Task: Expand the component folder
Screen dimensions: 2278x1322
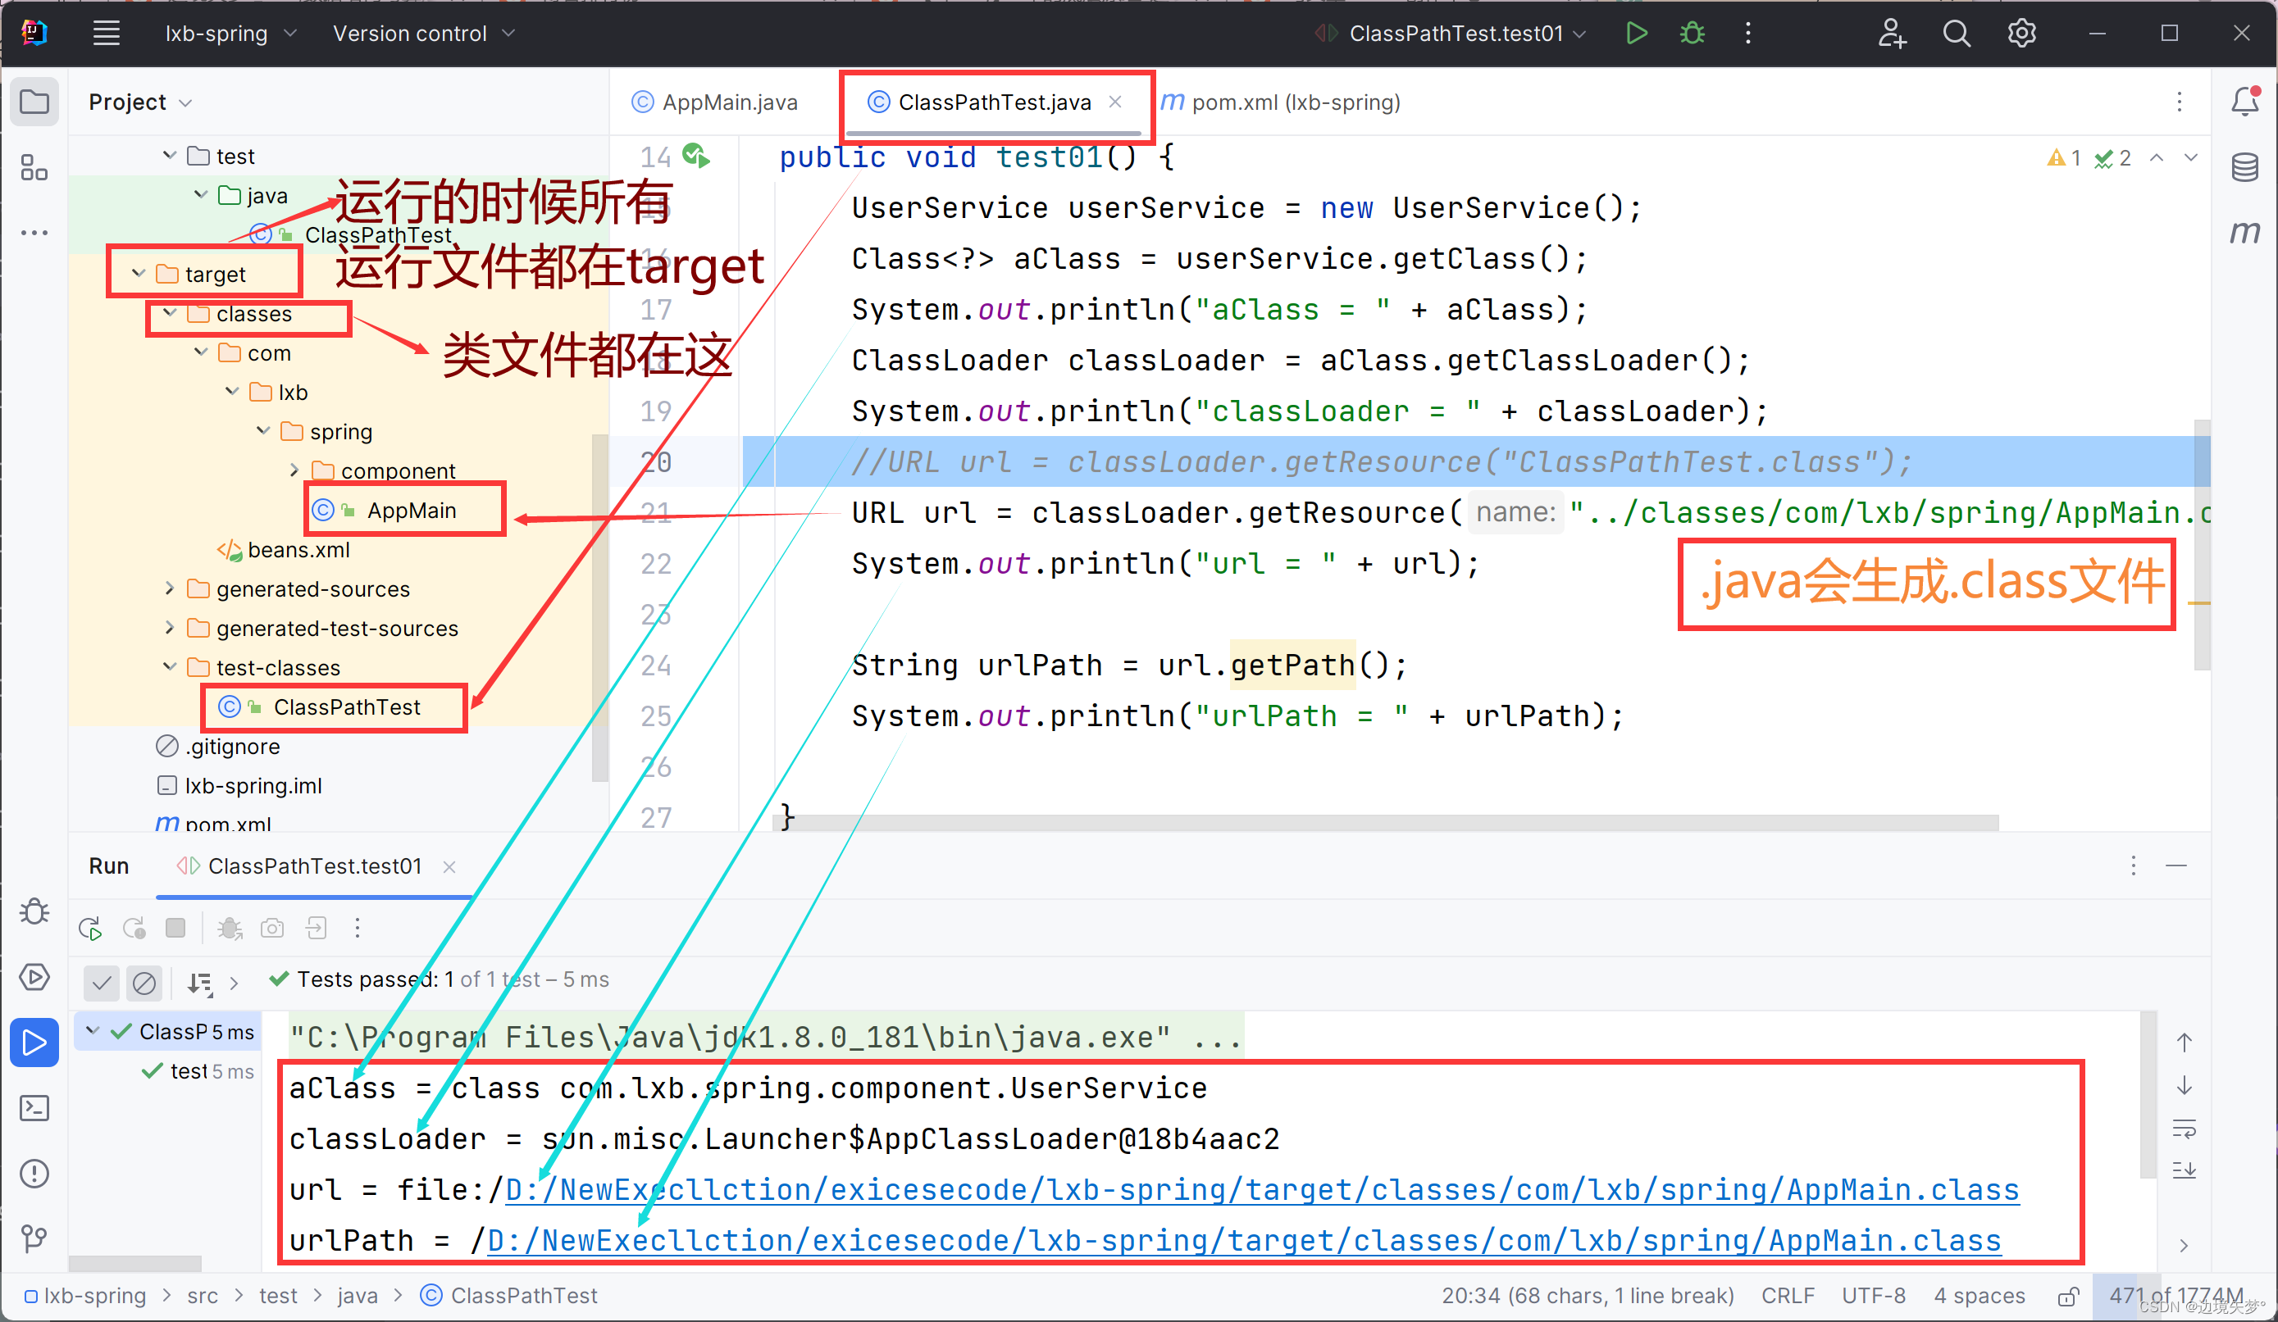Action: 294,470
